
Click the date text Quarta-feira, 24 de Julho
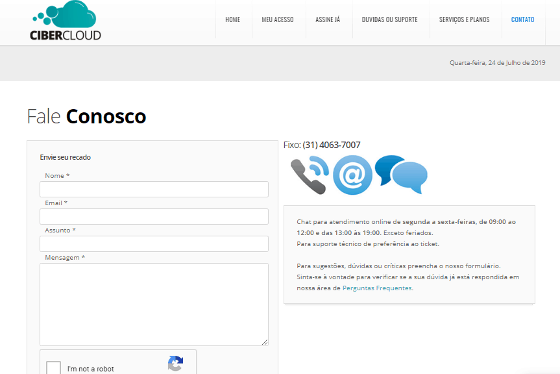click(x=498, y=63)
